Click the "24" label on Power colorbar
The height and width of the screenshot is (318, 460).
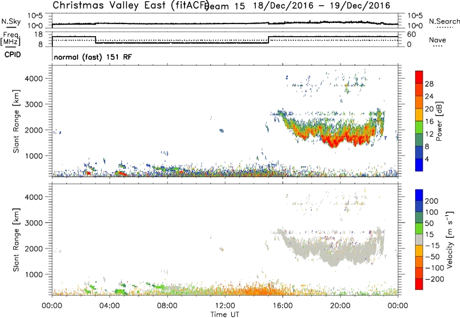(x=429, y=96)
